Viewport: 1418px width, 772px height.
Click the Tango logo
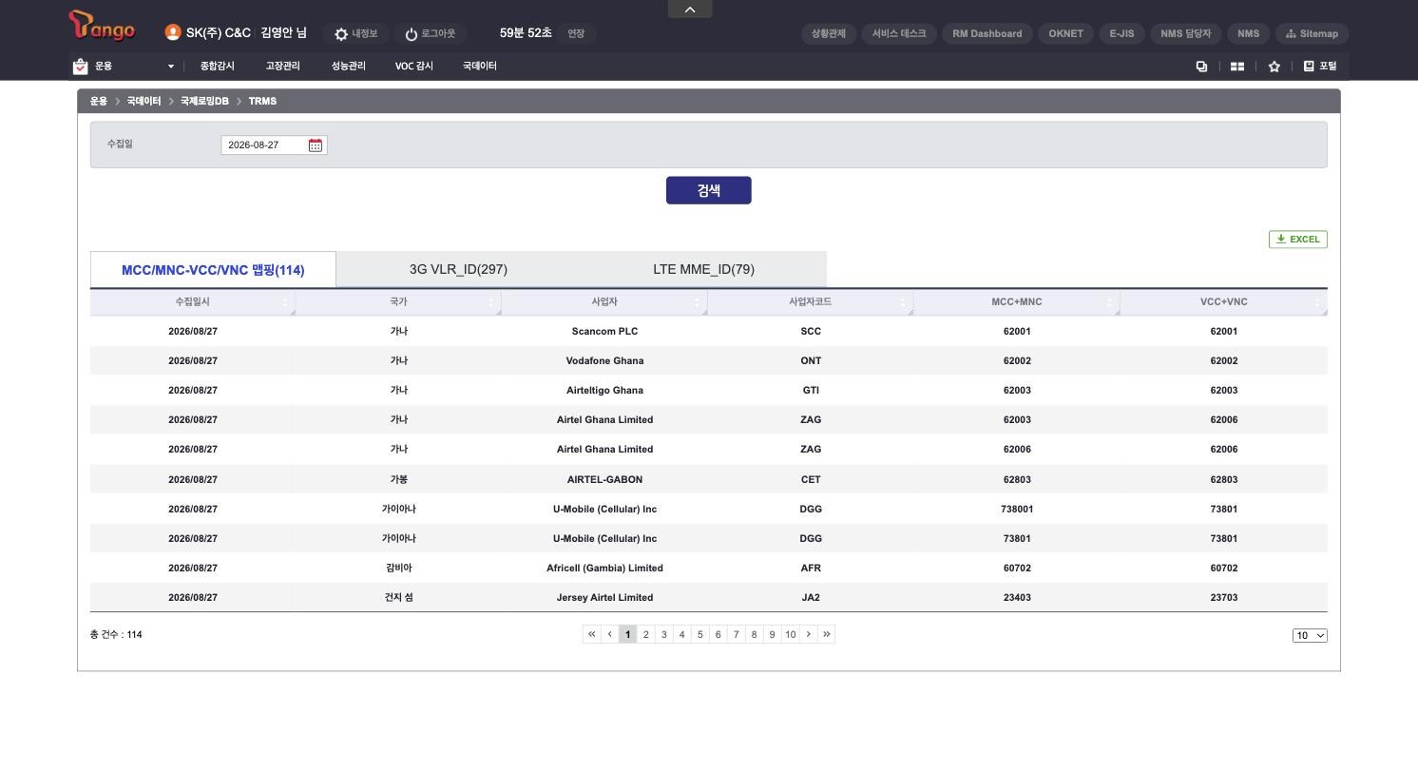tap(102, 27)
